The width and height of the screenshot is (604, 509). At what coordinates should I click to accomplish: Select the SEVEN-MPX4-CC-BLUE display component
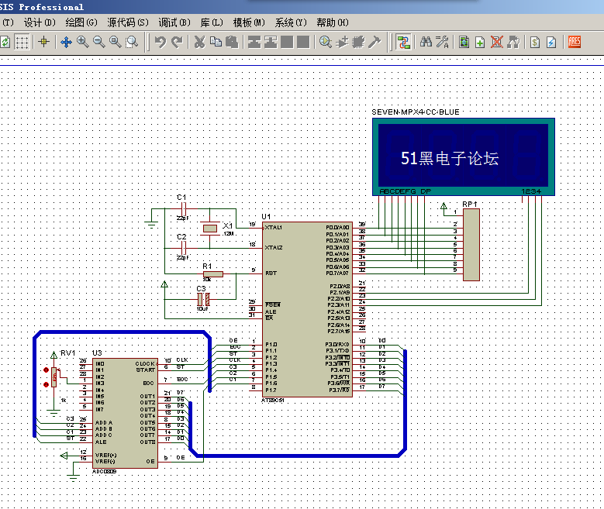coord(464,156)
